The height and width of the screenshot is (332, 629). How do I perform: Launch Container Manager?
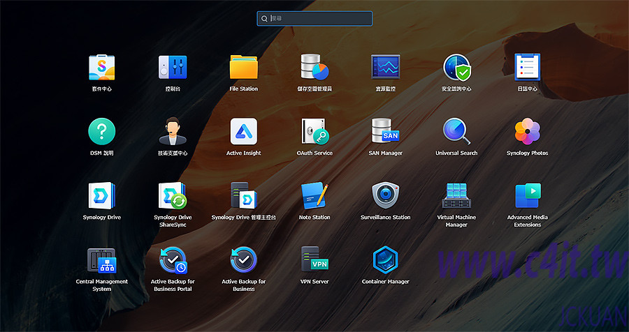tap(386, 260)
